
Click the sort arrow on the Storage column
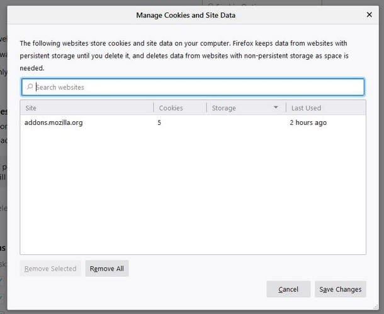[x=276, y=108]
